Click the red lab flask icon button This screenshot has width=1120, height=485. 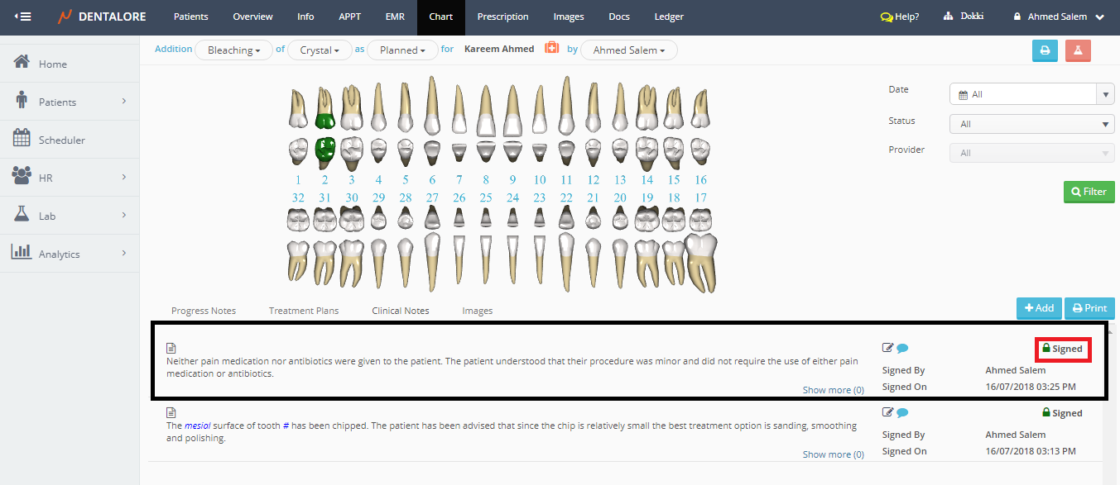coord(1078,50)
